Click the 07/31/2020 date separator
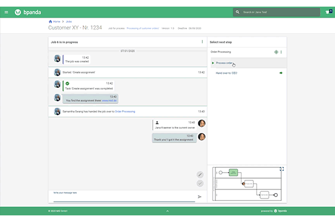 tap(127, 51)
